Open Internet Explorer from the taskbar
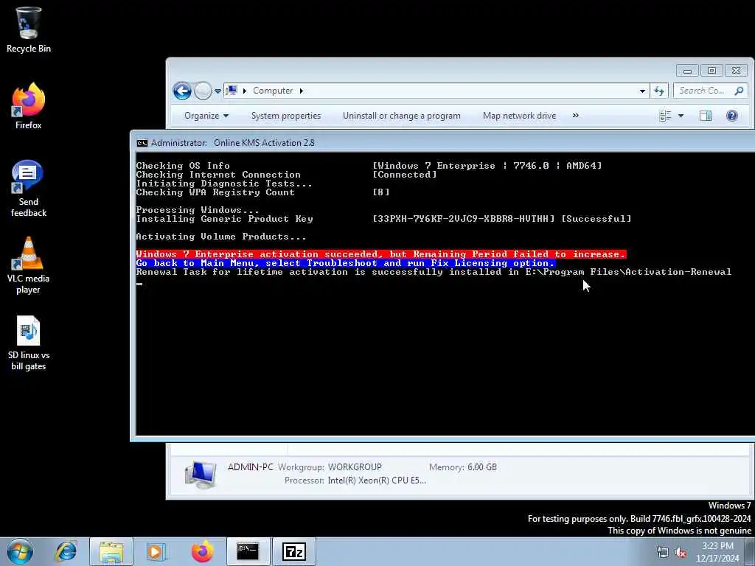This screenshot has width=755, height=566. click(x=66, y=551)
